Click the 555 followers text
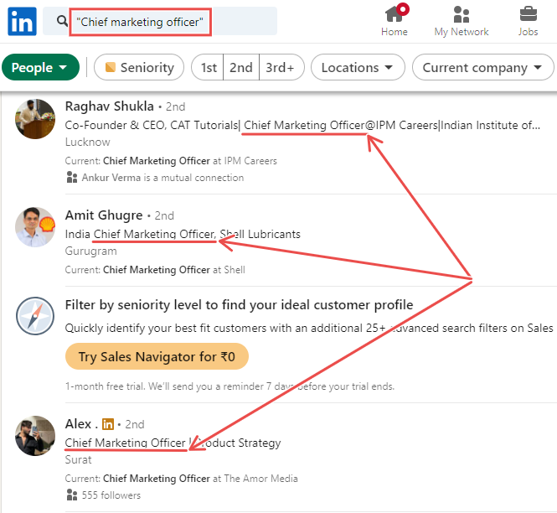The width and height of the screenshot is (557, 513). click(x=111, y=495)
